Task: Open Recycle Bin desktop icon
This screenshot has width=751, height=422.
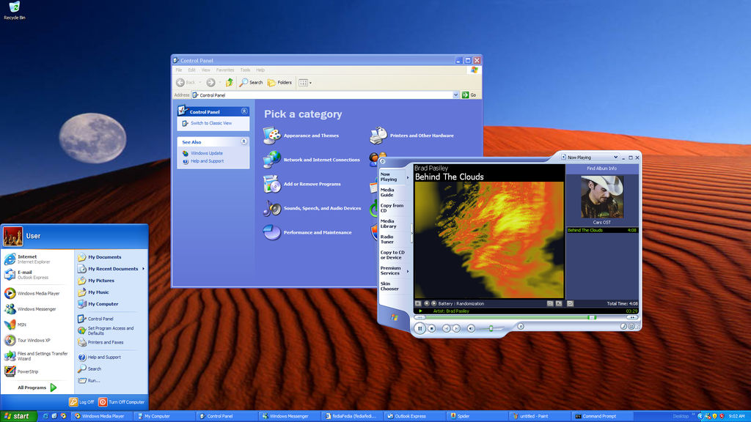Action: (15, 10)
